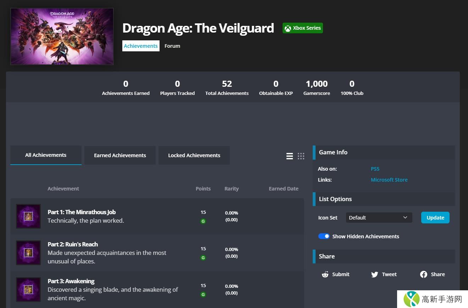
Task: Open Part 1: The Minrathous Job title
Action: [82, 212]
